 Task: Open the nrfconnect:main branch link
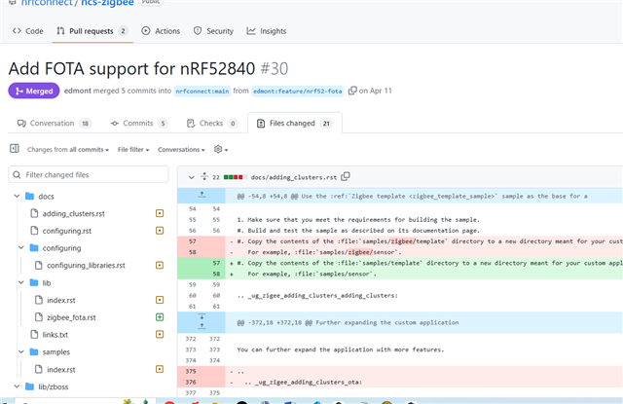[x=202, y=91]
